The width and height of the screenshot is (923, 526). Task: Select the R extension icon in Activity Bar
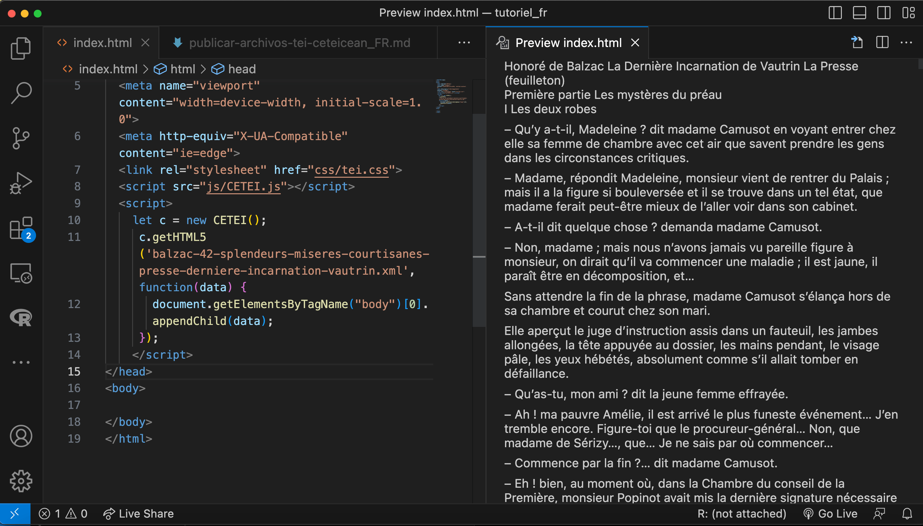pyautogui.click(x=20, y=318)
